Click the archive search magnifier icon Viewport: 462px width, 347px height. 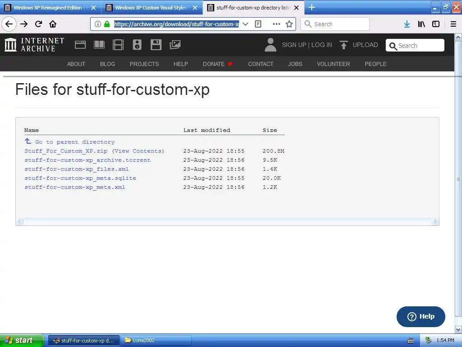[x=393, y=46]
